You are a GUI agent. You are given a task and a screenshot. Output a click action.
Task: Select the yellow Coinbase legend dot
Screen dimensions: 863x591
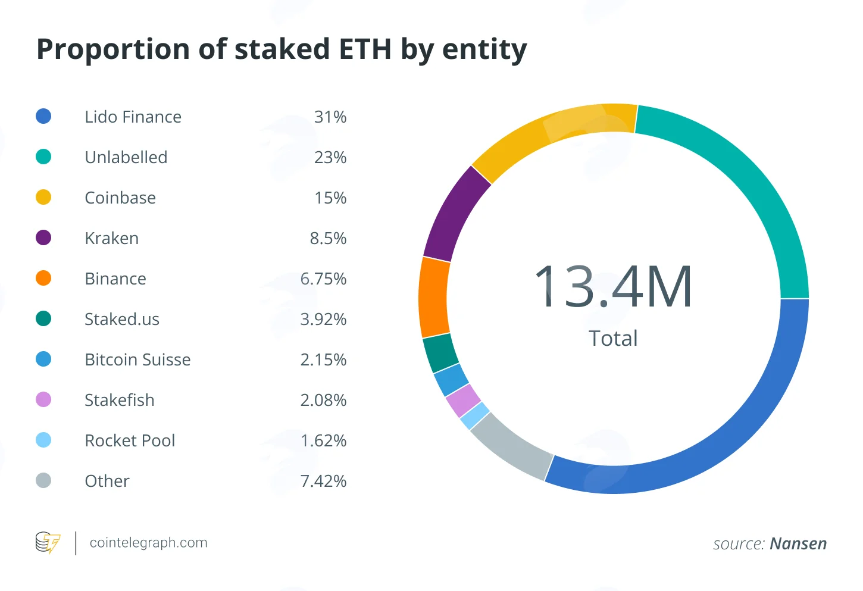pyautogui.click(x=43, y=197)
